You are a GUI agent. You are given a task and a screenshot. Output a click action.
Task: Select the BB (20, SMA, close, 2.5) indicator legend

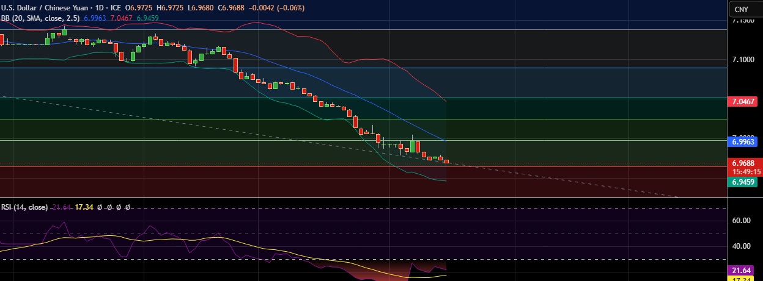pyautogui.click(x=41, y=18)
